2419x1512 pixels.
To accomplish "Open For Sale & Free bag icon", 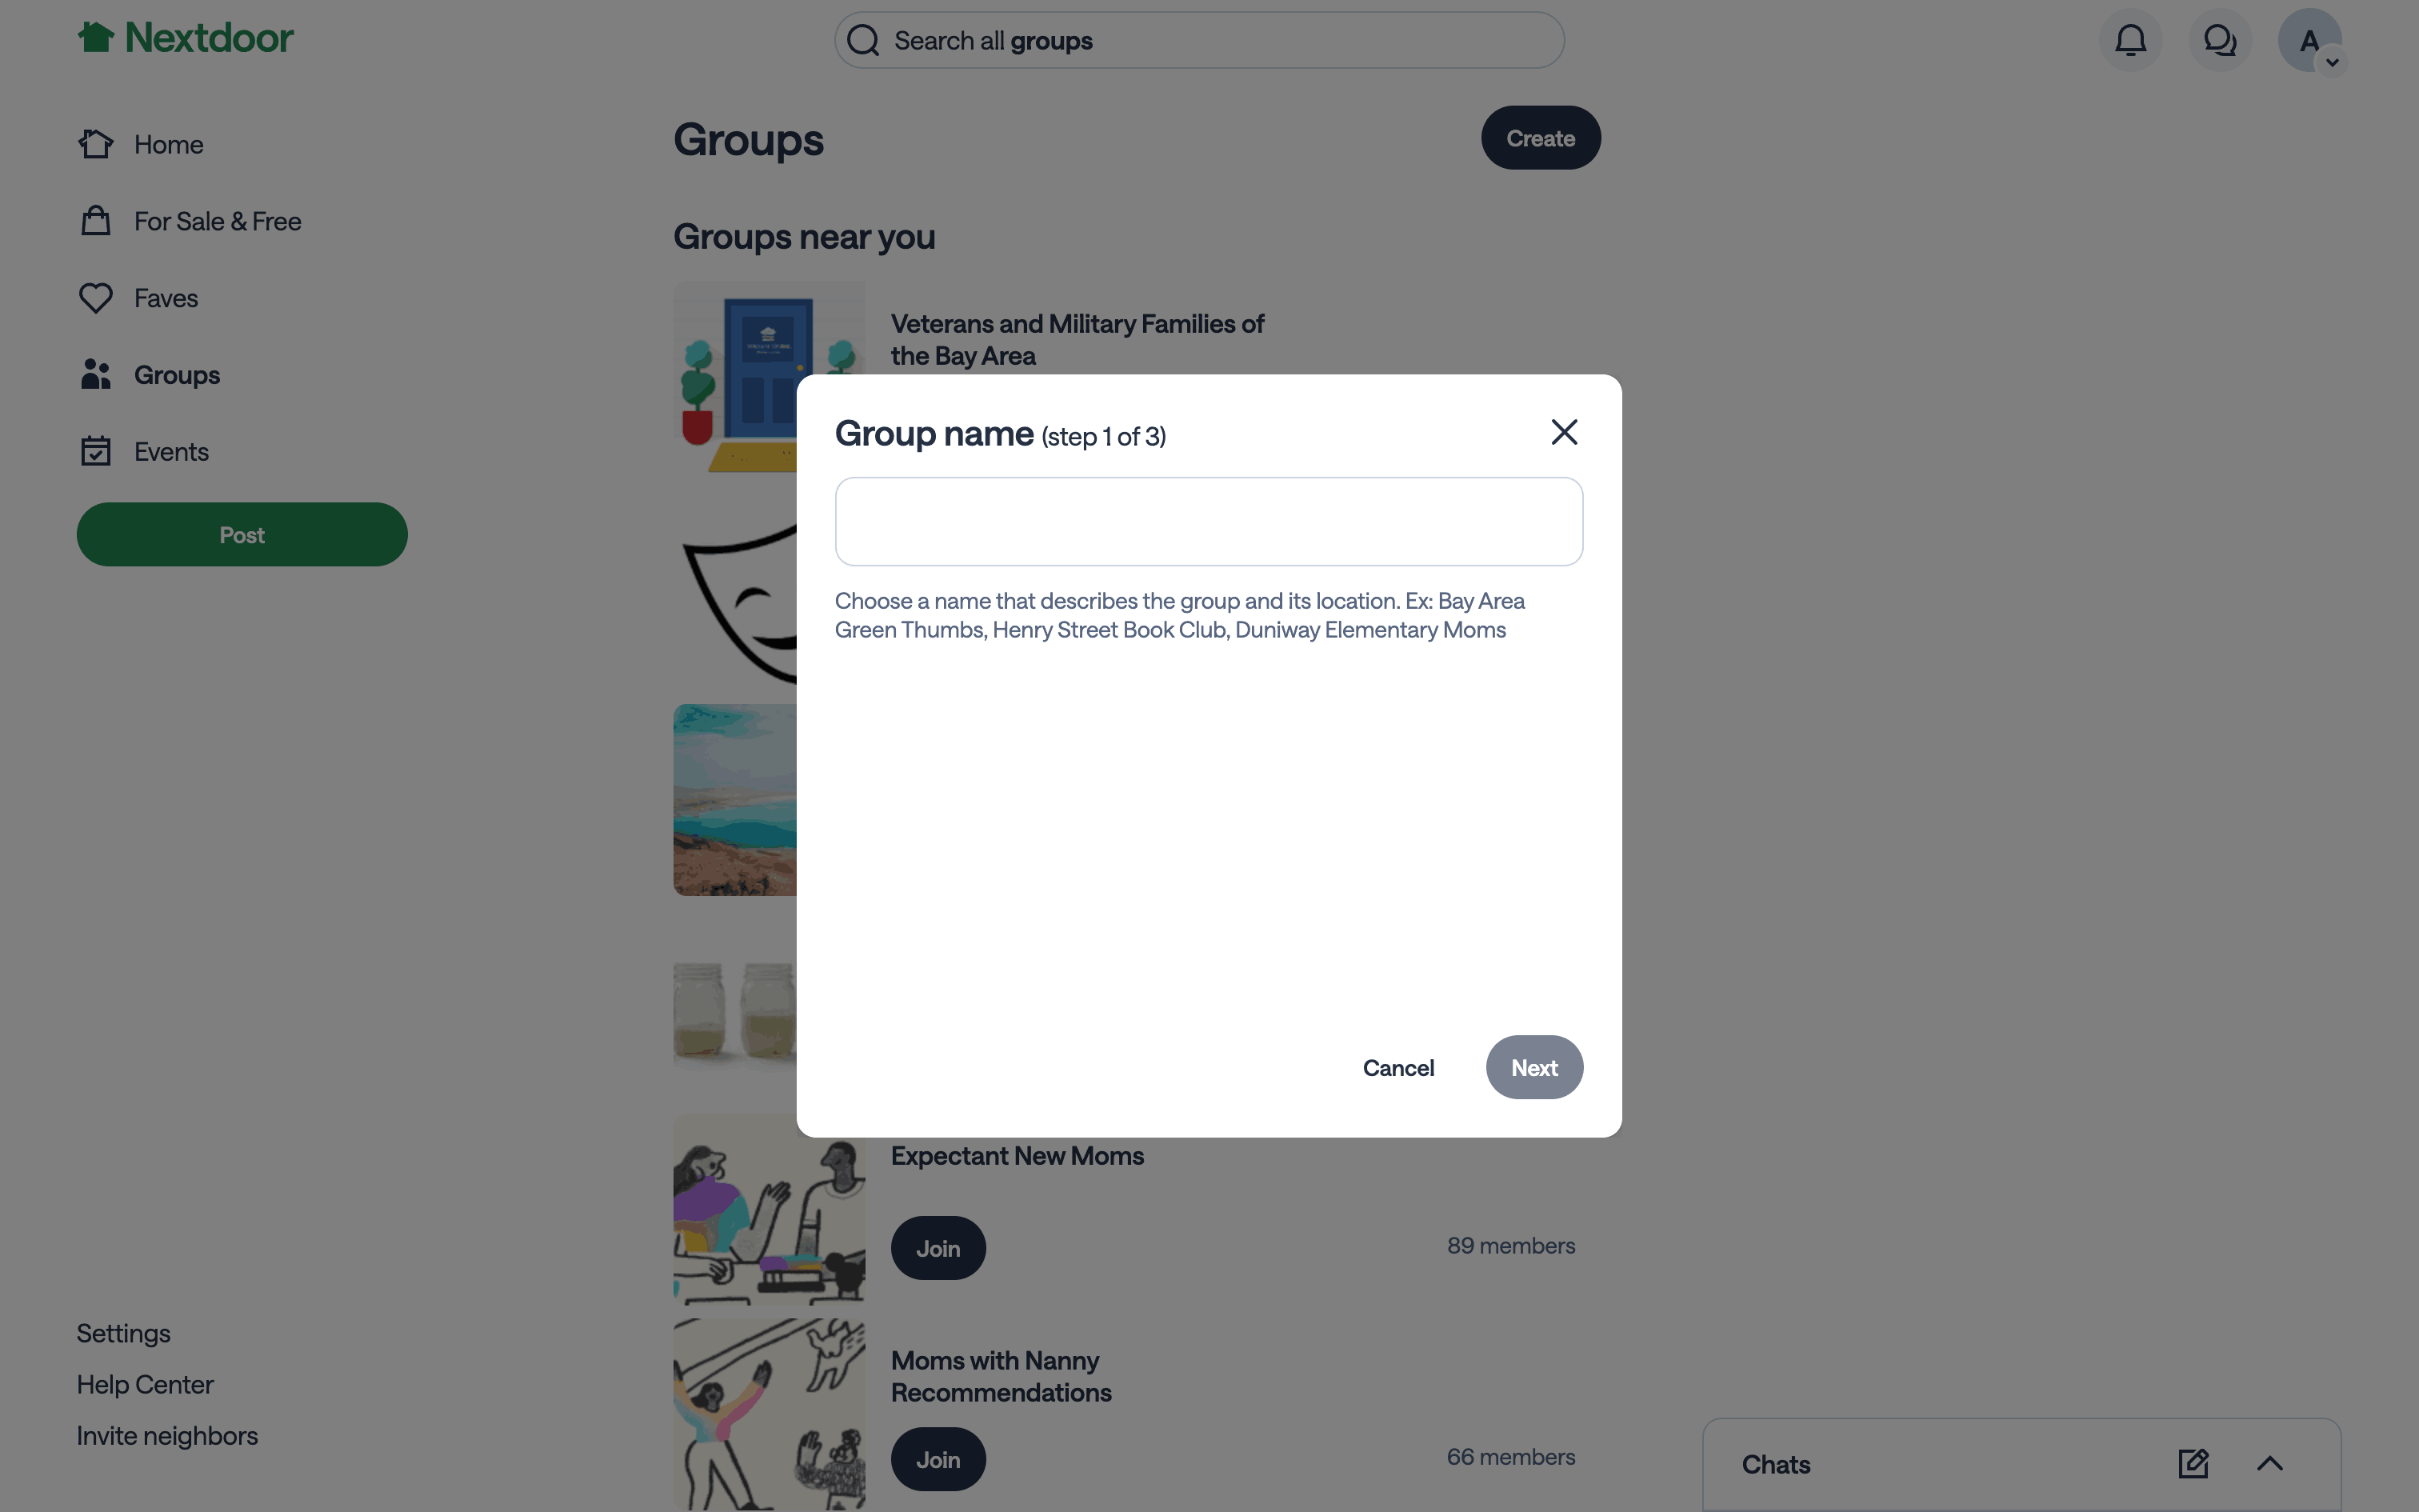I will point(96,220).
